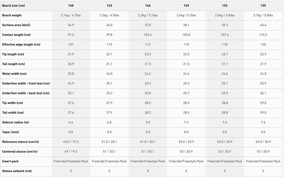The height and width of the screenshot is (178, 285).
Task: Click Reference stance 49.0 / 19.3 cell
Action: point(71,142)
